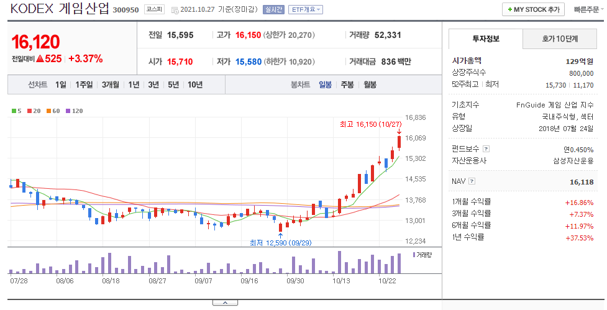Click the 국내주식형, 섹터 type value
Viewport: 607px width, 310px height.
pos(567,117)
